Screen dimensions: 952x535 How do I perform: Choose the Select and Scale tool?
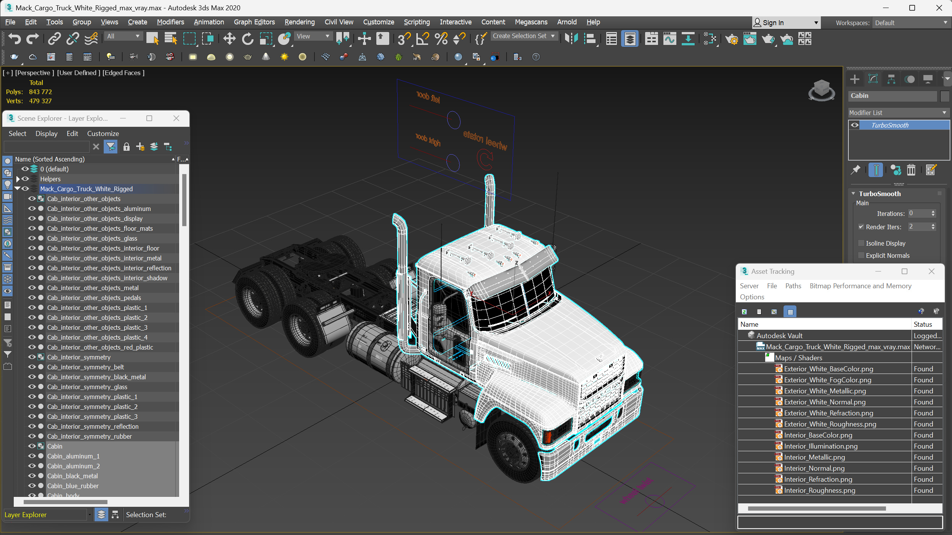pyautogui.click(x=266, y=38)
